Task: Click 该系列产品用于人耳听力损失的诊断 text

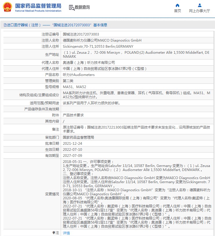Action: 91,103
